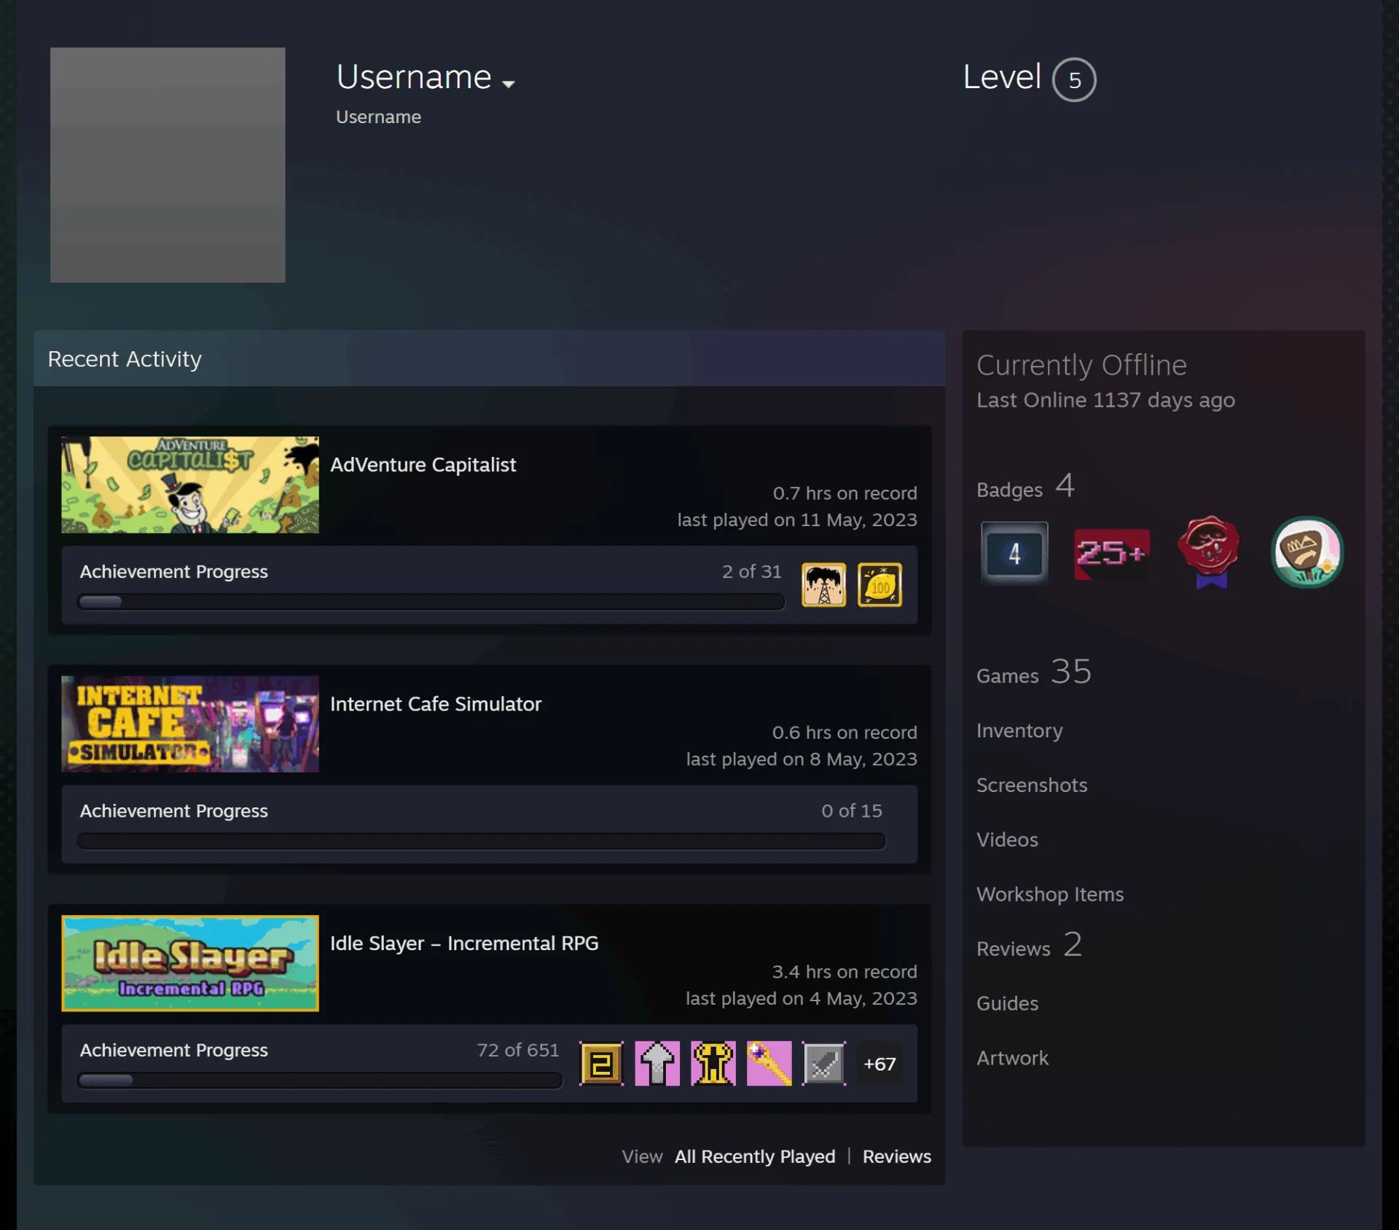
Task: View All Recently Played games
Action: point(755,1156)
